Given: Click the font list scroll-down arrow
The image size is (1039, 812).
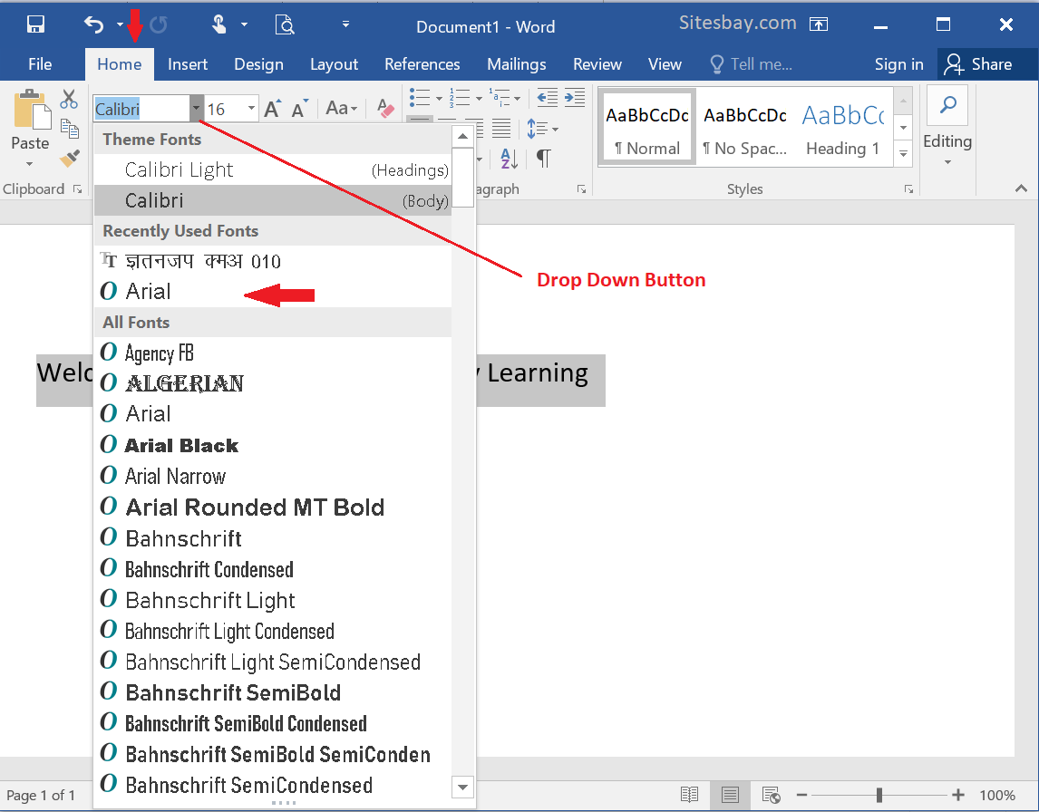Looking at the screenshot, I should click(x=462, y=787).
